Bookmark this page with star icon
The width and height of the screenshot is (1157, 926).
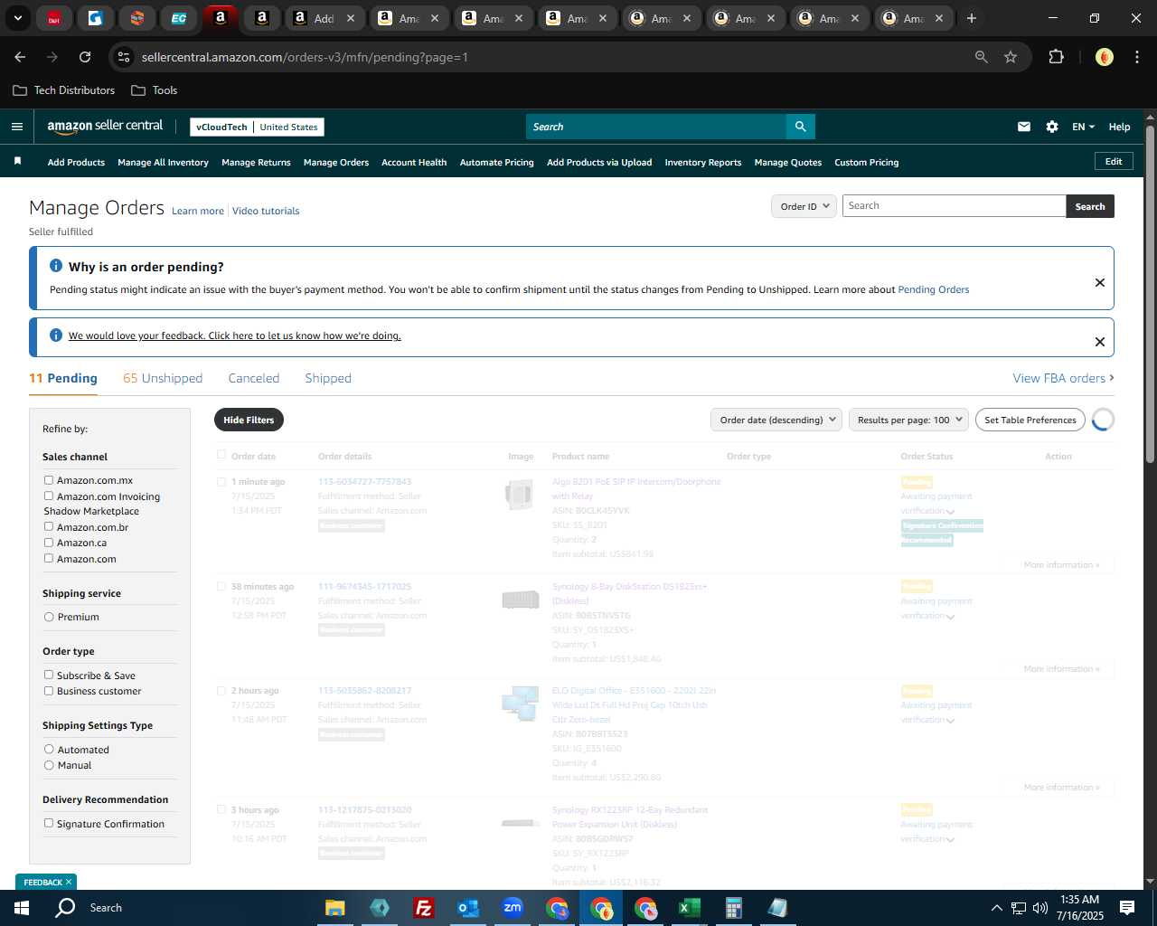coord(1011,57)
